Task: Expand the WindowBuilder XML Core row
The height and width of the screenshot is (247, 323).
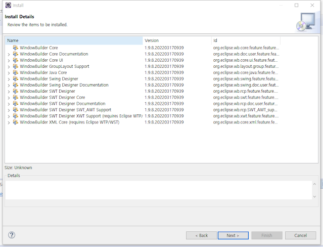Action: 9,122
